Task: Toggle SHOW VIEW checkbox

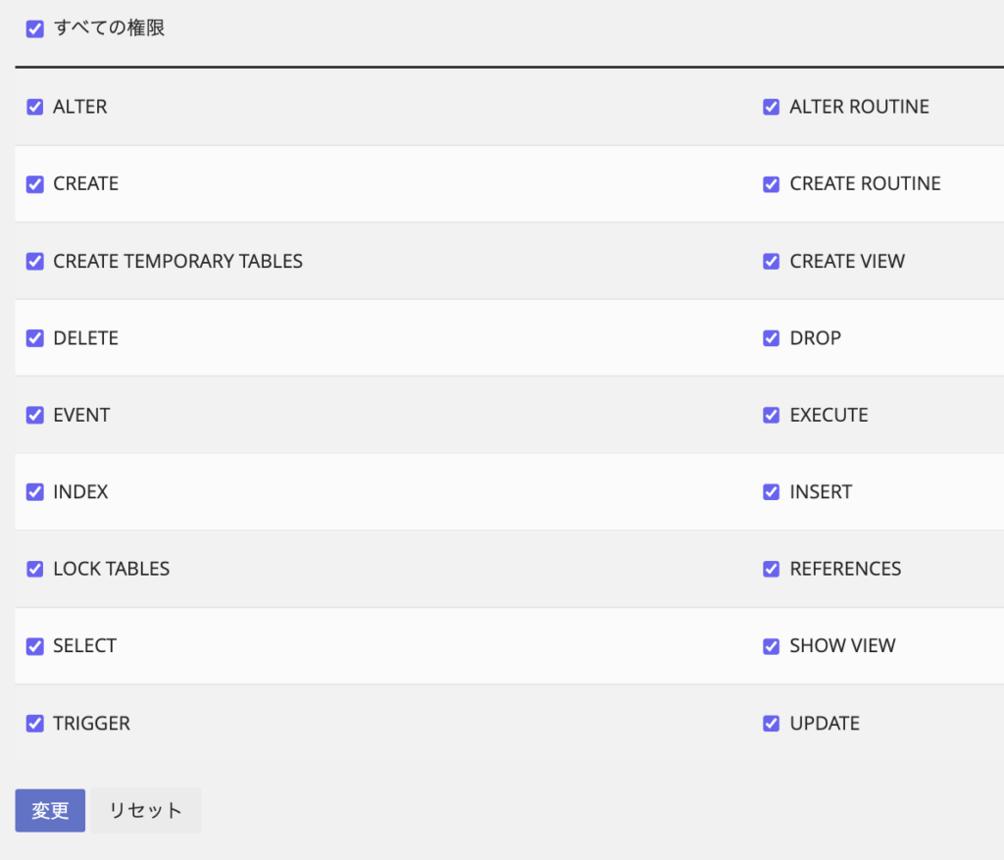Action: [x=772, y=646]
